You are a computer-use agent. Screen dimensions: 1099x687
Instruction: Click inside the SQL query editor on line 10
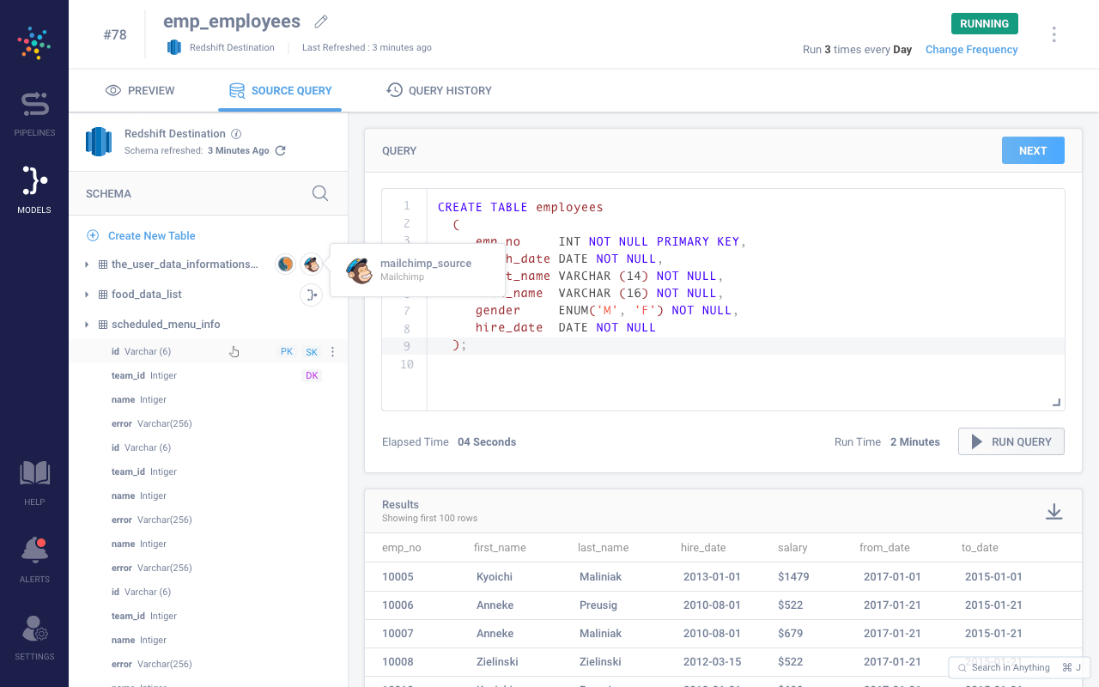[745, 364]
